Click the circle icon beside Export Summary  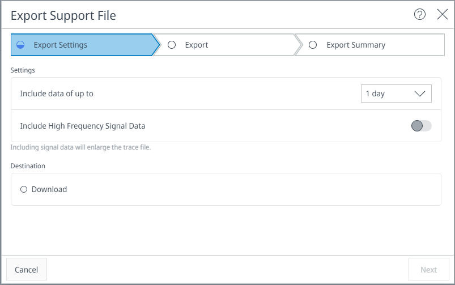pos(313,45)
